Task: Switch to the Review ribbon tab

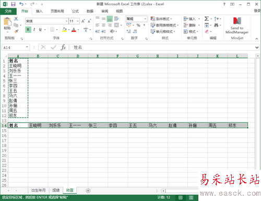Action: point(104,11)
